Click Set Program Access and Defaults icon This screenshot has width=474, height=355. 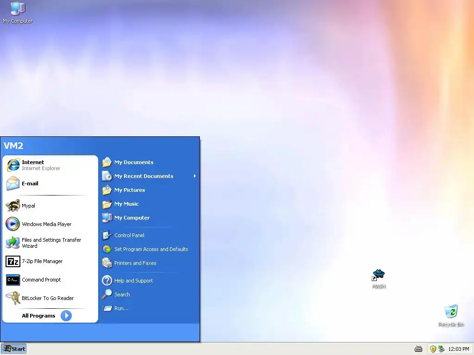point(107,249)
